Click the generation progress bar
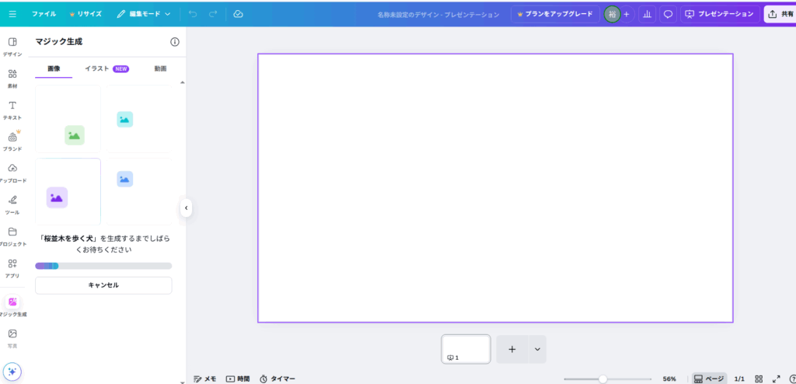The width and height of the screenshot is (796, 384). pyautogui.click(x=103, y=266)
